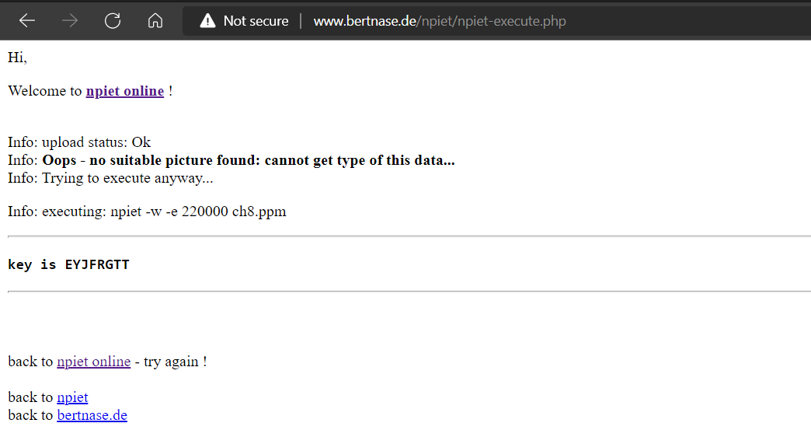Screen dimensions: 811x437
Task: Click the horizontal rule above the key output
Action: (409, 236)
